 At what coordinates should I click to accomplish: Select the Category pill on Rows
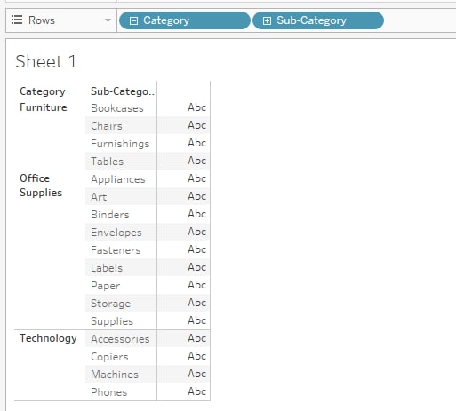pos(185,20)
